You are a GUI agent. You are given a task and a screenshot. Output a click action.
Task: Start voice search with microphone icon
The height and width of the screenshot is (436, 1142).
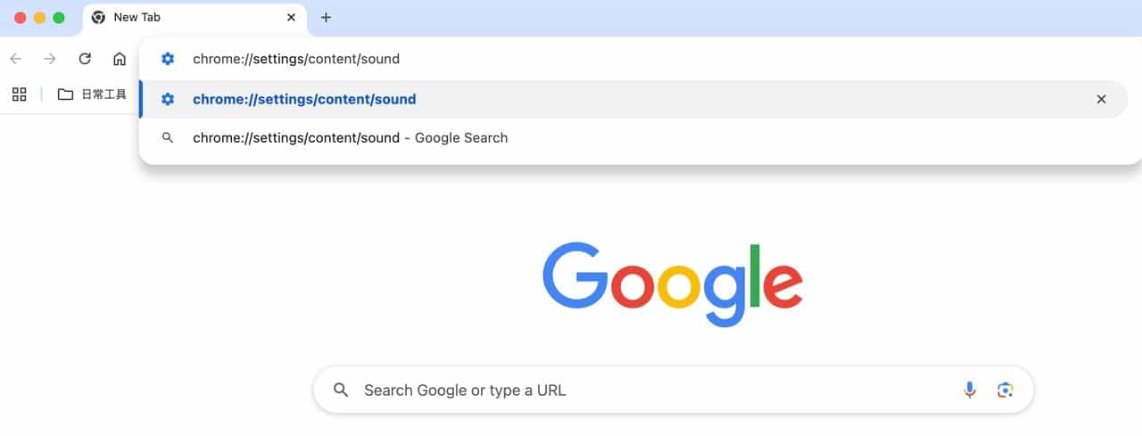970,390
